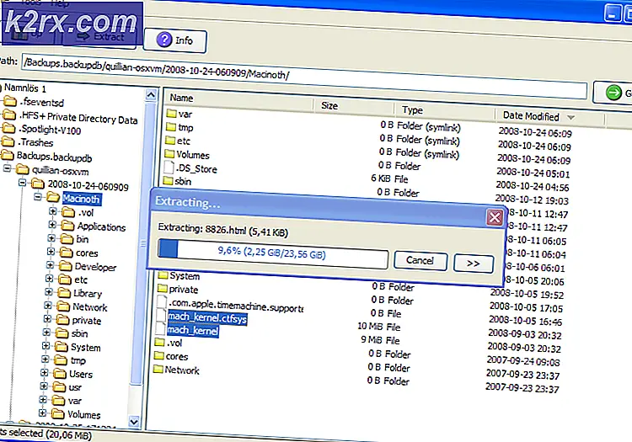The height and width of the screenshot is (442, 632).
Task: Select the private item in tree
Action: tap(86, 321)
